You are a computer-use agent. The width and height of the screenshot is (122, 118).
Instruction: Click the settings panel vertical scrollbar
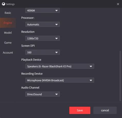point(120,76)
